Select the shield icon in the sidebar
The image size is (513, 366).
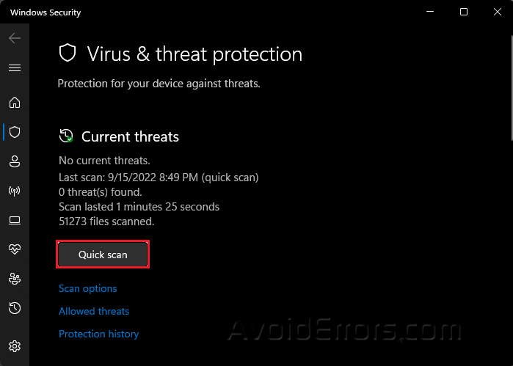pos(15,132)
